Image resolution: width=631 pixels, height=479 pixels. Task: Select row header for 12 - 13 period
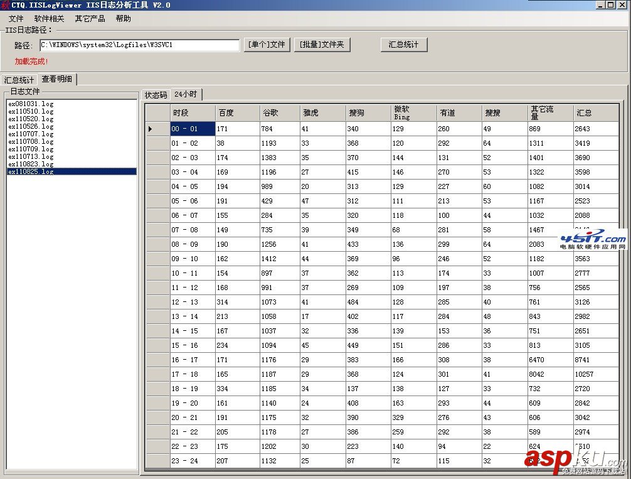pos(158,302)
